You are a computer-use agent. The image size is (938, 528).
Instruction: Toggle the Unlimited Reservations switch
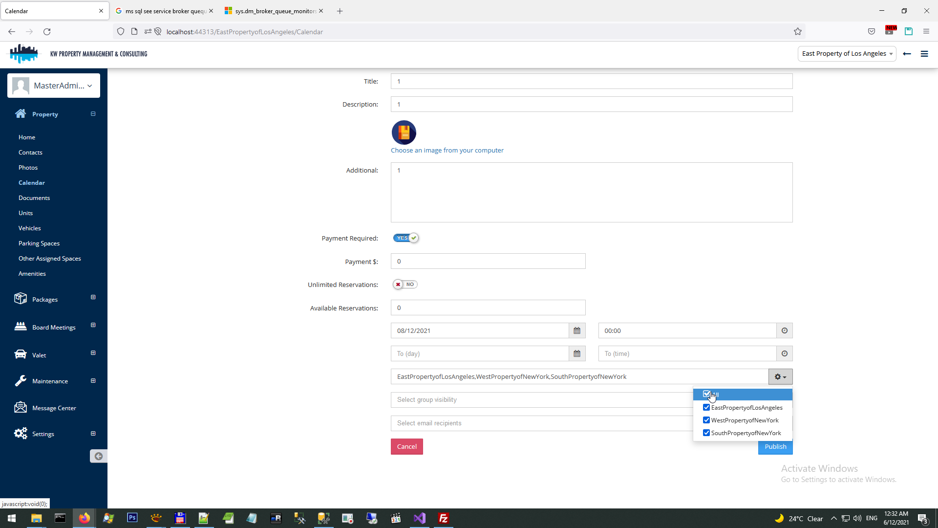pos(405,285)
